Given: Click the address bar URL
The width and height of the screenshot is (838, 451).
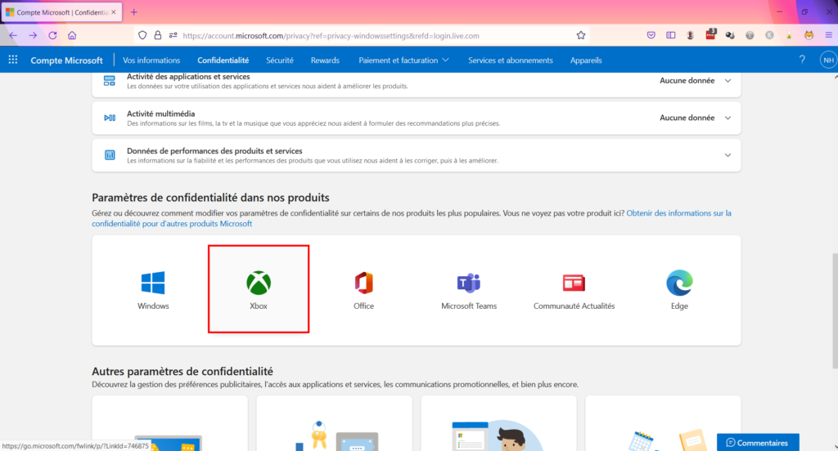Looking at the screenshot, I should coord(331,36).
